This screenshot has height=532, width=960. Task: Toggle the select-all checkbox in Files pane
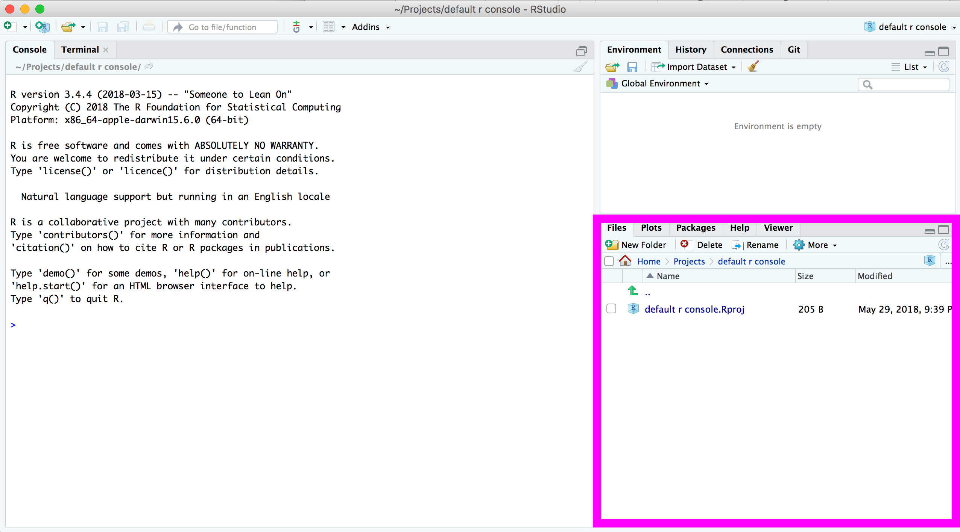tap(609, 261)
